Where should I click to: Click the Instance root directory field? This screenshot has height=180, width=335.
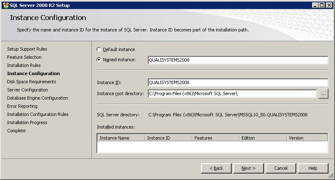pyautogui.click(x=232, y=93)
